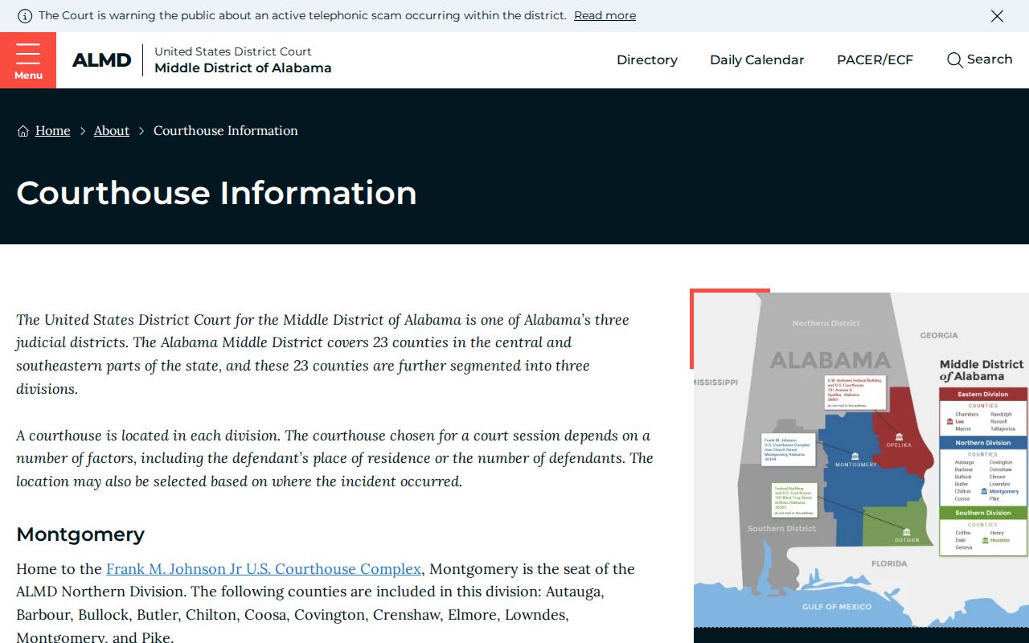Click the Montgomery courthouse icon on map
Screen dimensions: 1029x643
coord(855,456)
